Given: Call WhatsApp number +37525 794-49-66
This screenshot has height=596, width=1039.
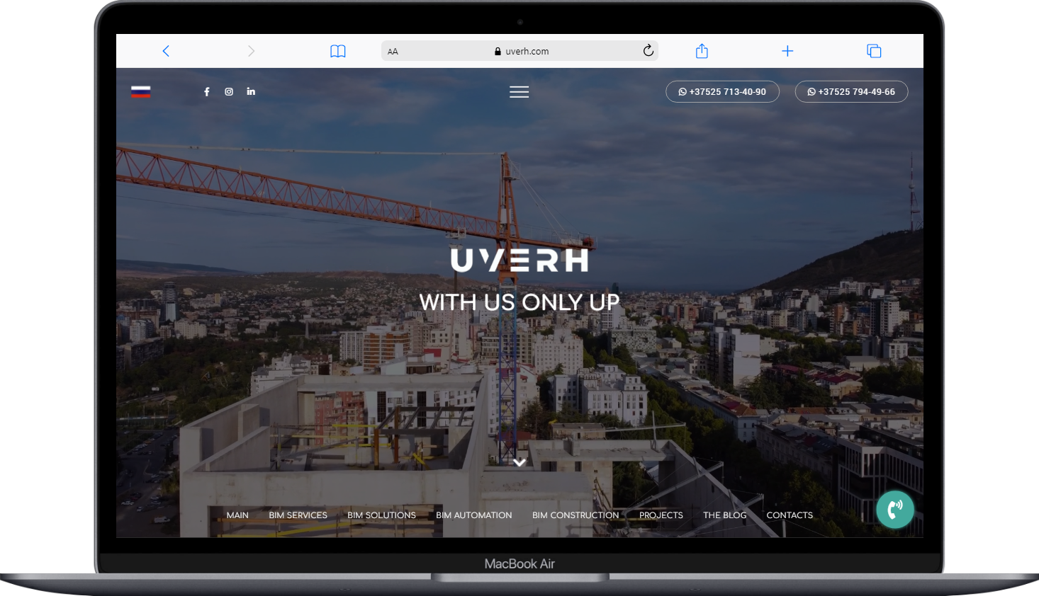Looking at the screenshot, I should pos(851,92).
